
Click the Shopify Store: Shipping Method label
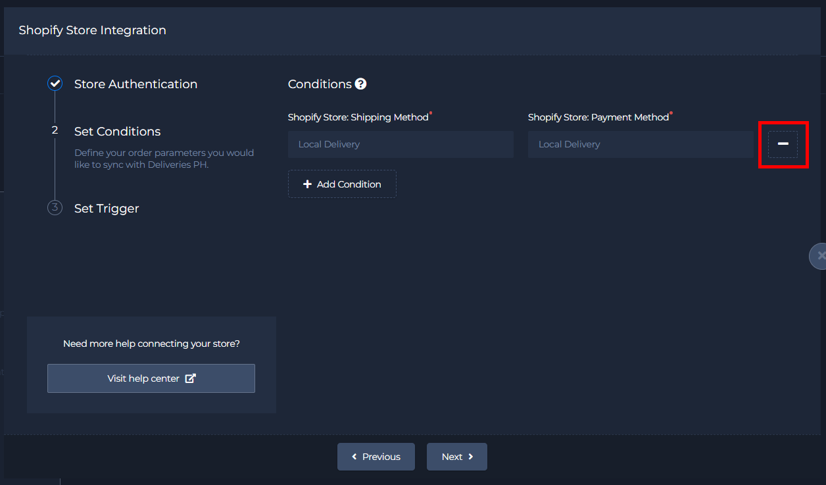(358, 117)
